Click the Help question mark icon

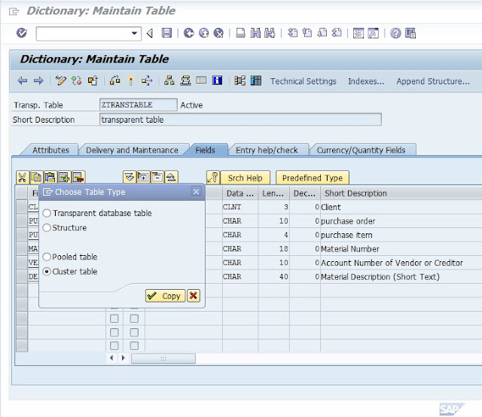[395, 33]
